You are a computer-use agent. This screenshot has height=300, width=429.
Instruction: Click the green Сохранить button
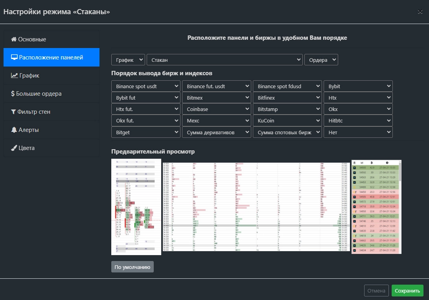pyautogui.click(x=407, y=291)
